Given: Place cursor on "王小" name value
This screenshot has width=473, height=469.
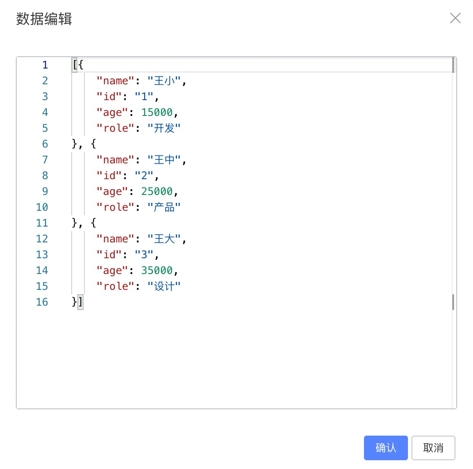Looking at the screenshot, I should pyautogui.click(x=164, y=81).
